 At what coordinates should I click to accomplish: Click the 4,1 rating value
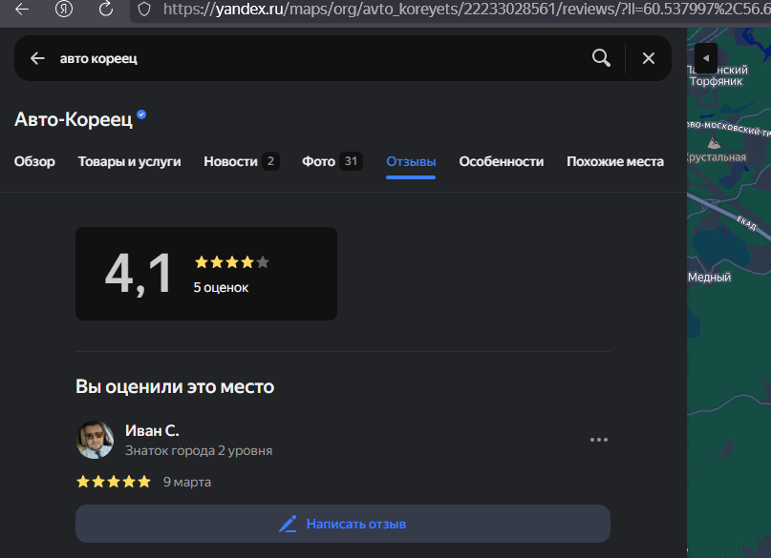pos(139,274)
